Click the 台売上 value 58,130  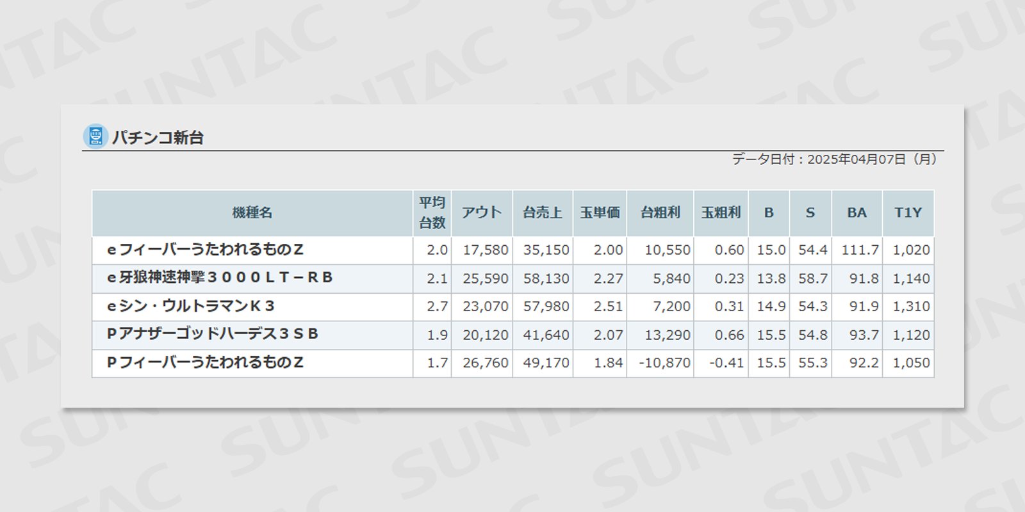pos(546,278)
